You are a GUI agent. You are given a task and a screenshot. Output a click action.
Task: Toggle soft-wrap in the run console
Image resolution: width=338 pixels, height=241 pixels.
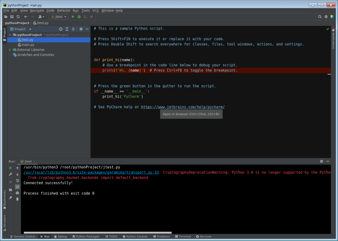coord(17,180)
